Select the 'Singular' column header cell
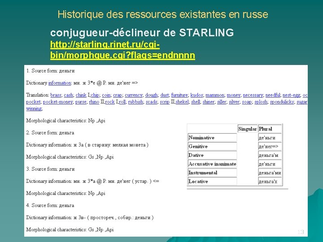This screenshot has width=323, height=242. [x=247, y=129]
